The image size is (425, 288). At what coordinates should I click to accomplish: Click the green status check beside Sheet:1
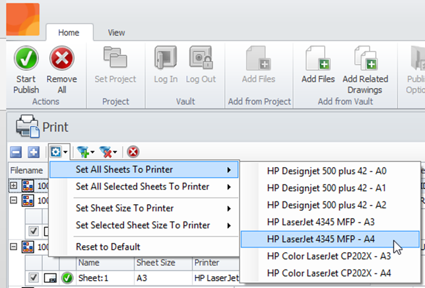[67, 277]
